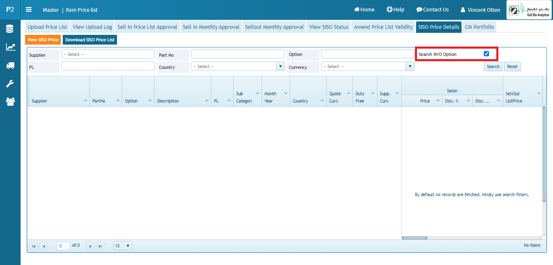Open Quote Curr. column header menu
553x265 pixels.
349,93
